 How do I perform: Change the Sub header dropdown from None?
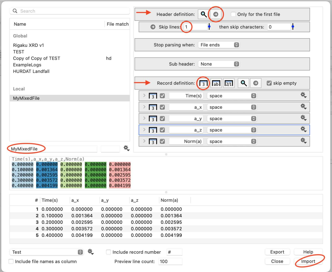(218, 64)
